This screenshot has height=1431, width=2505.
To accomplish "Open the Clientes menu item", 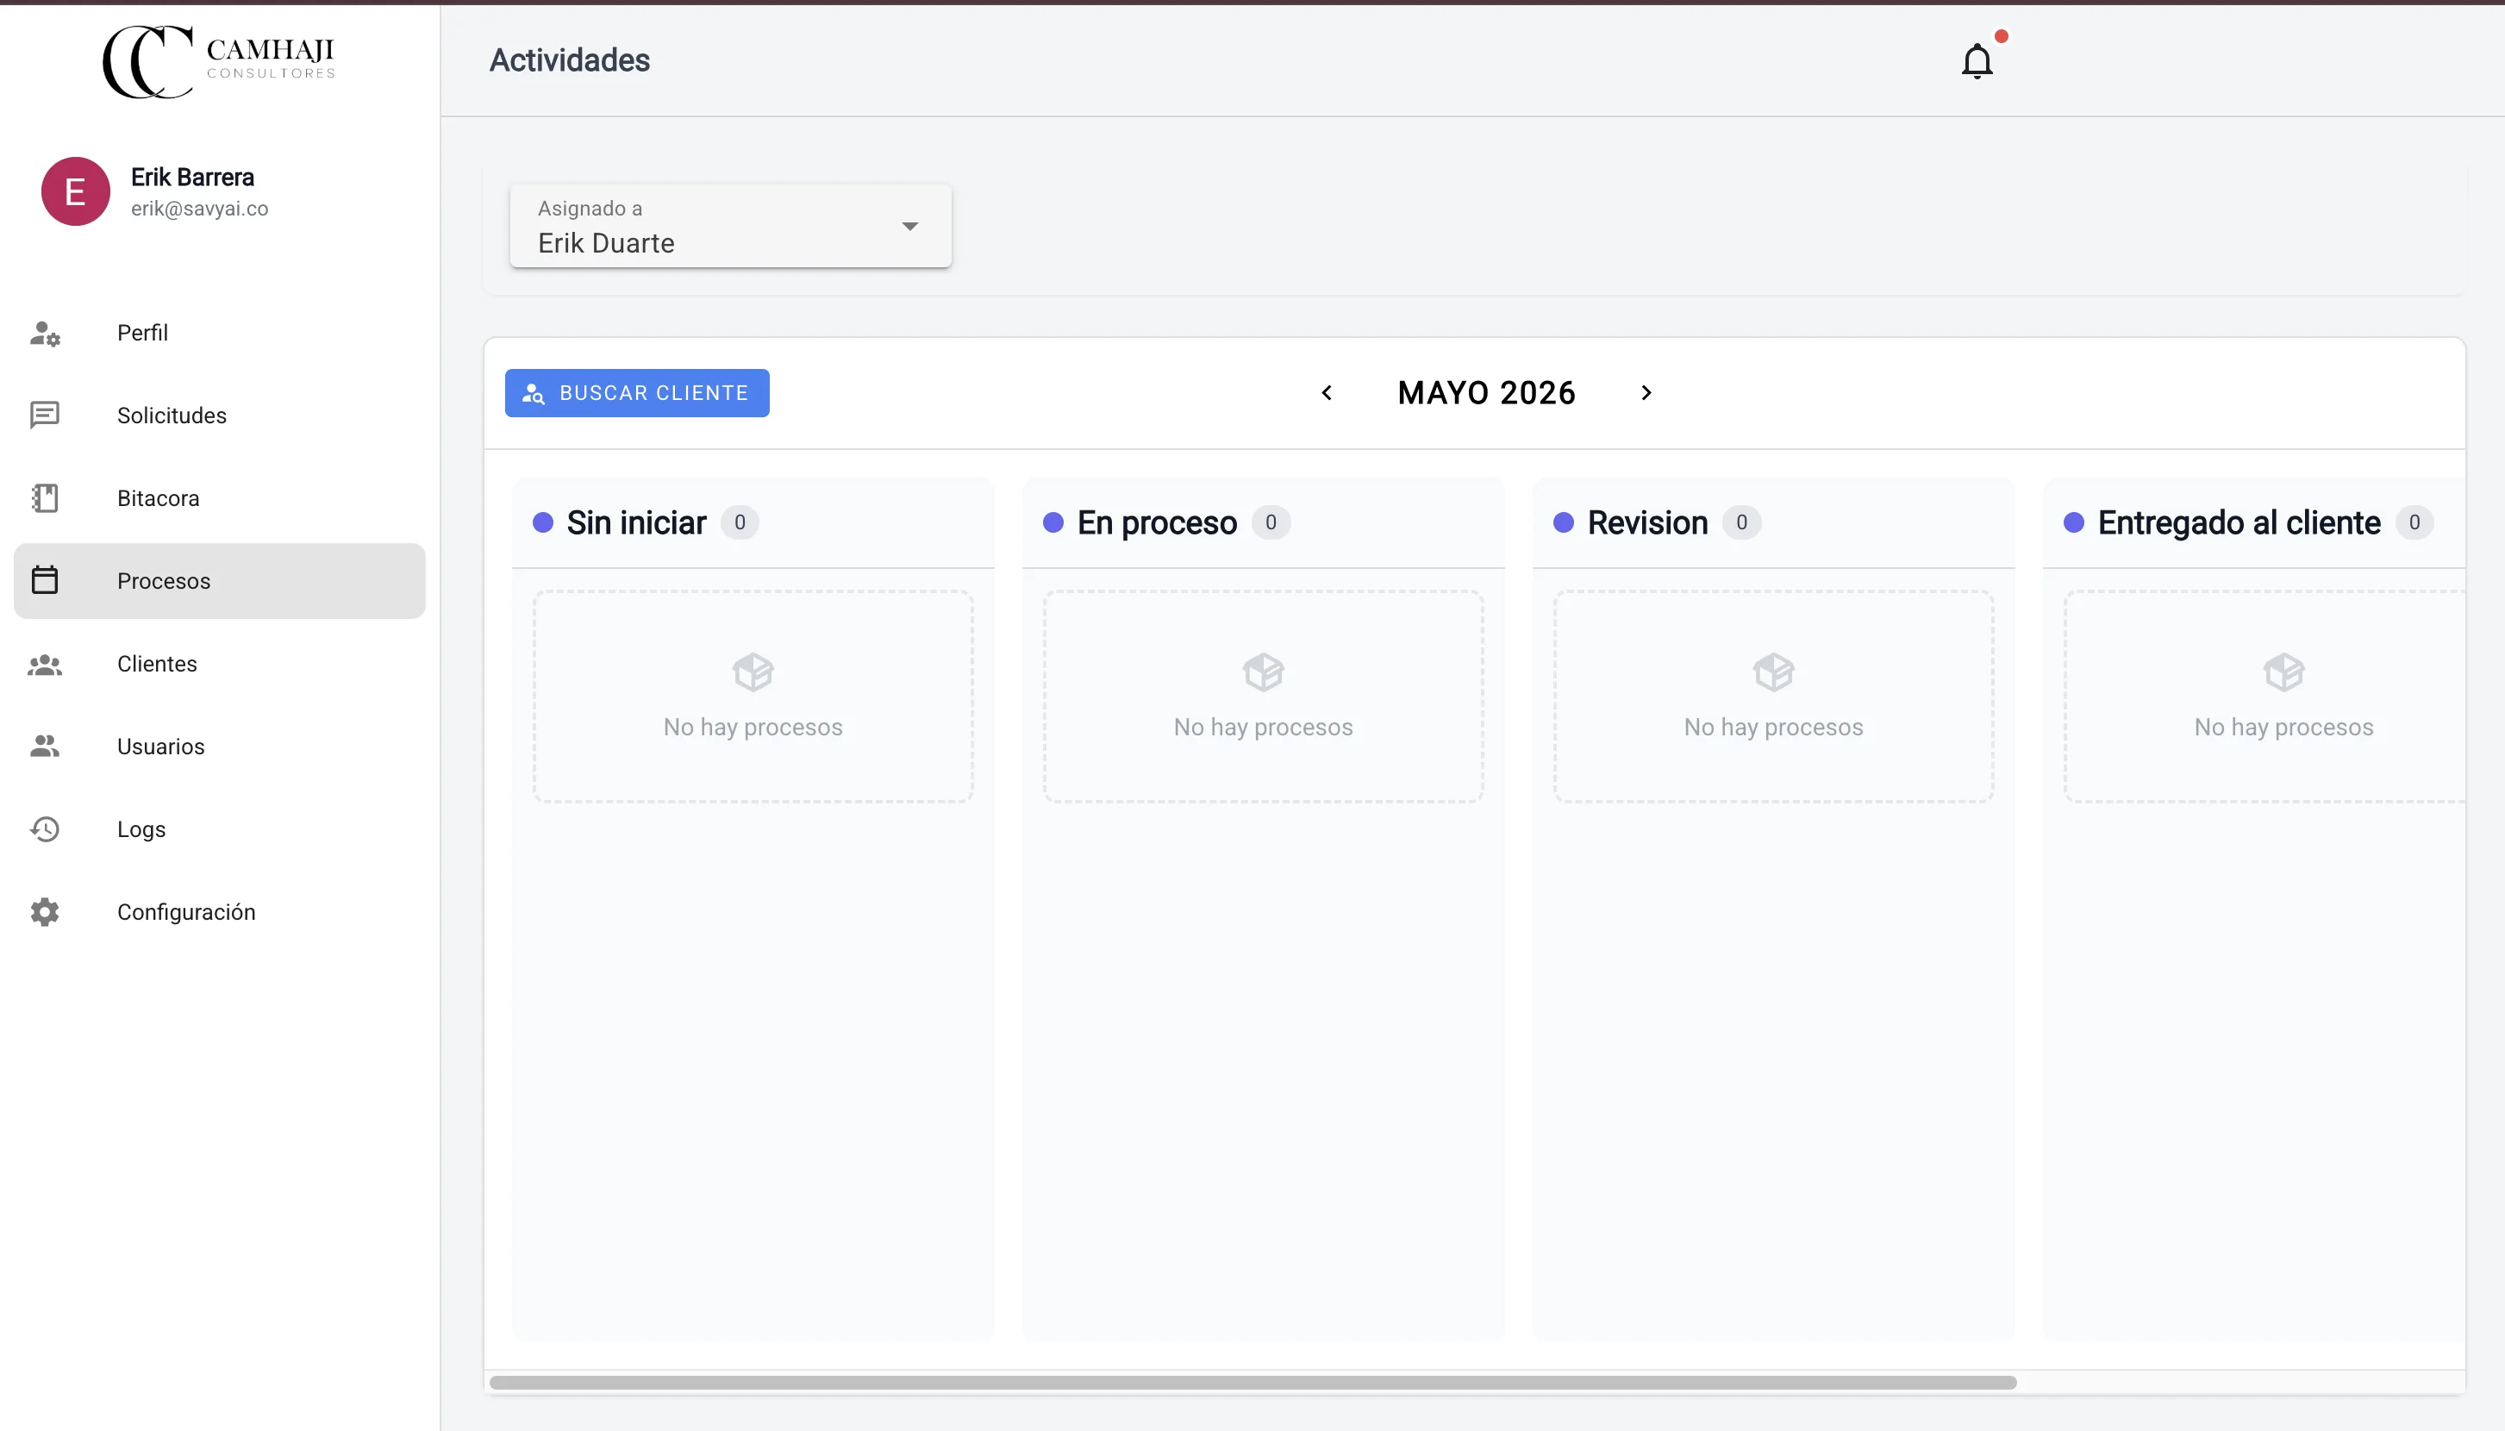I will coord(219,665).
